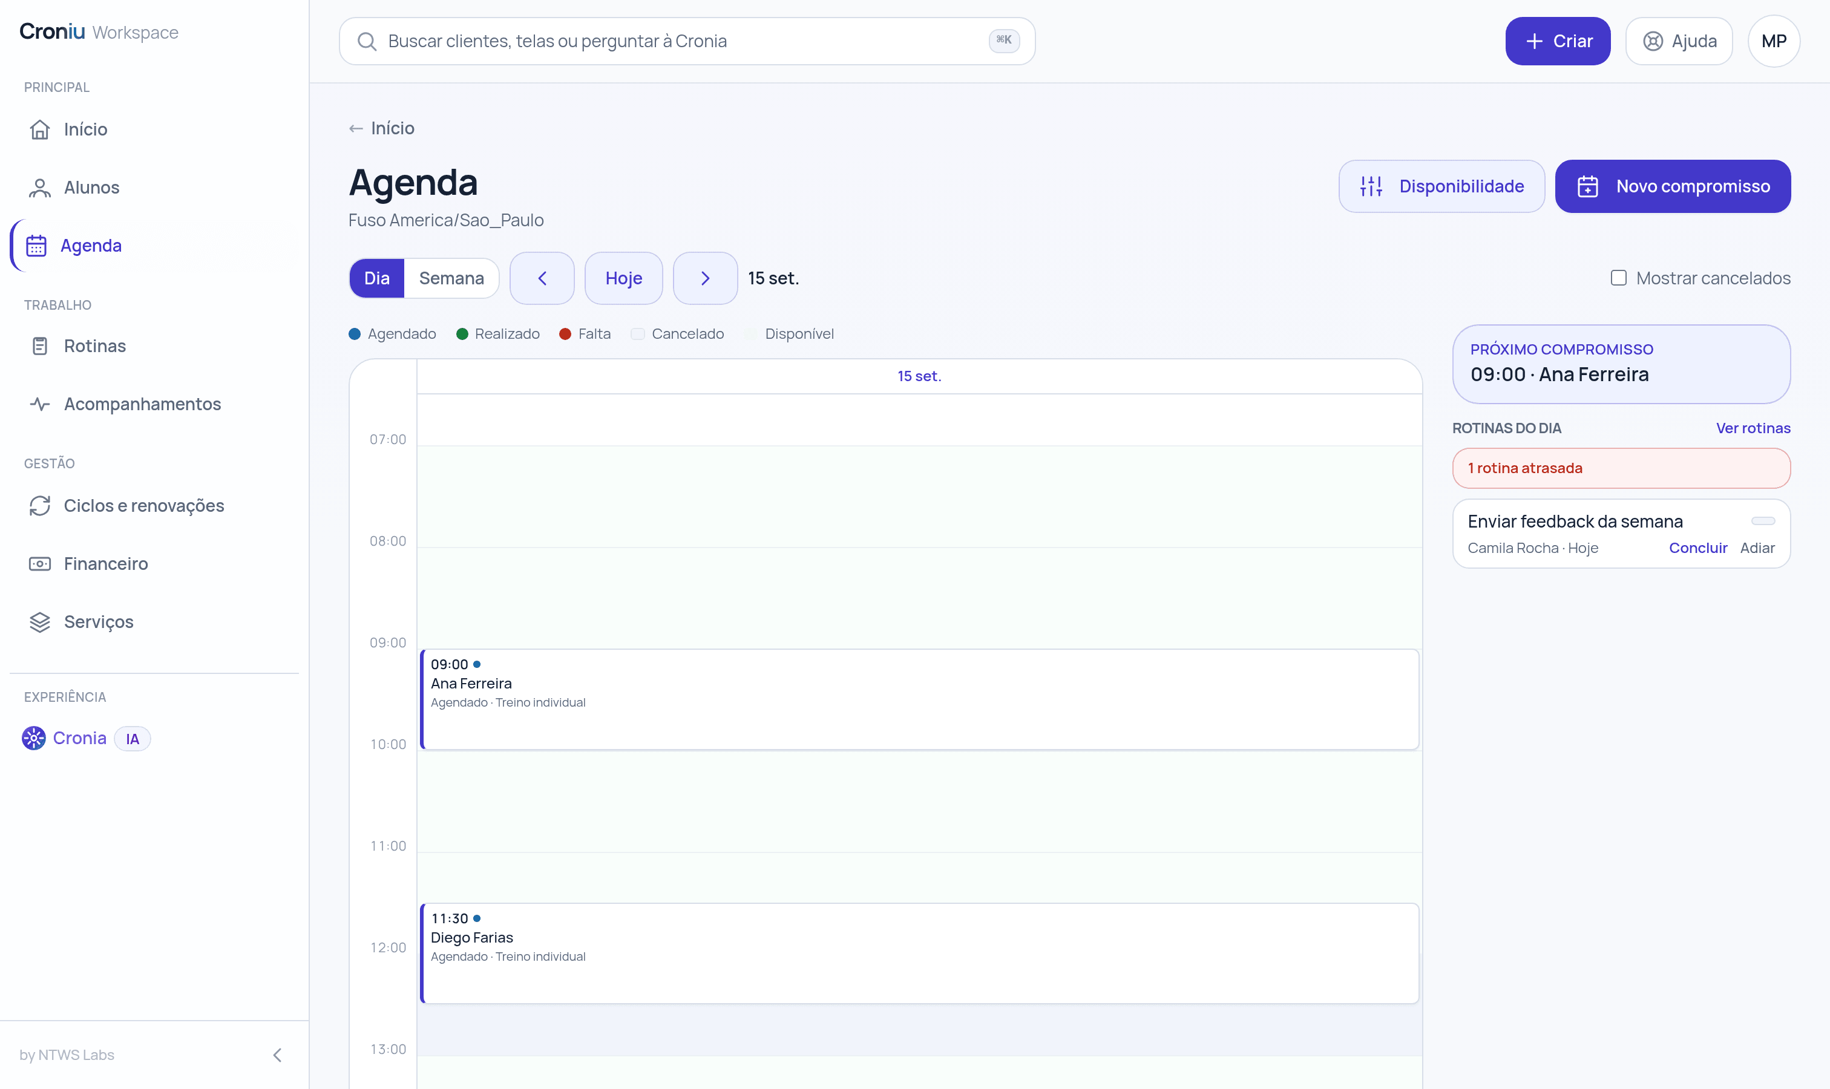Open the Ajuda help menu

coord(1679,41)
